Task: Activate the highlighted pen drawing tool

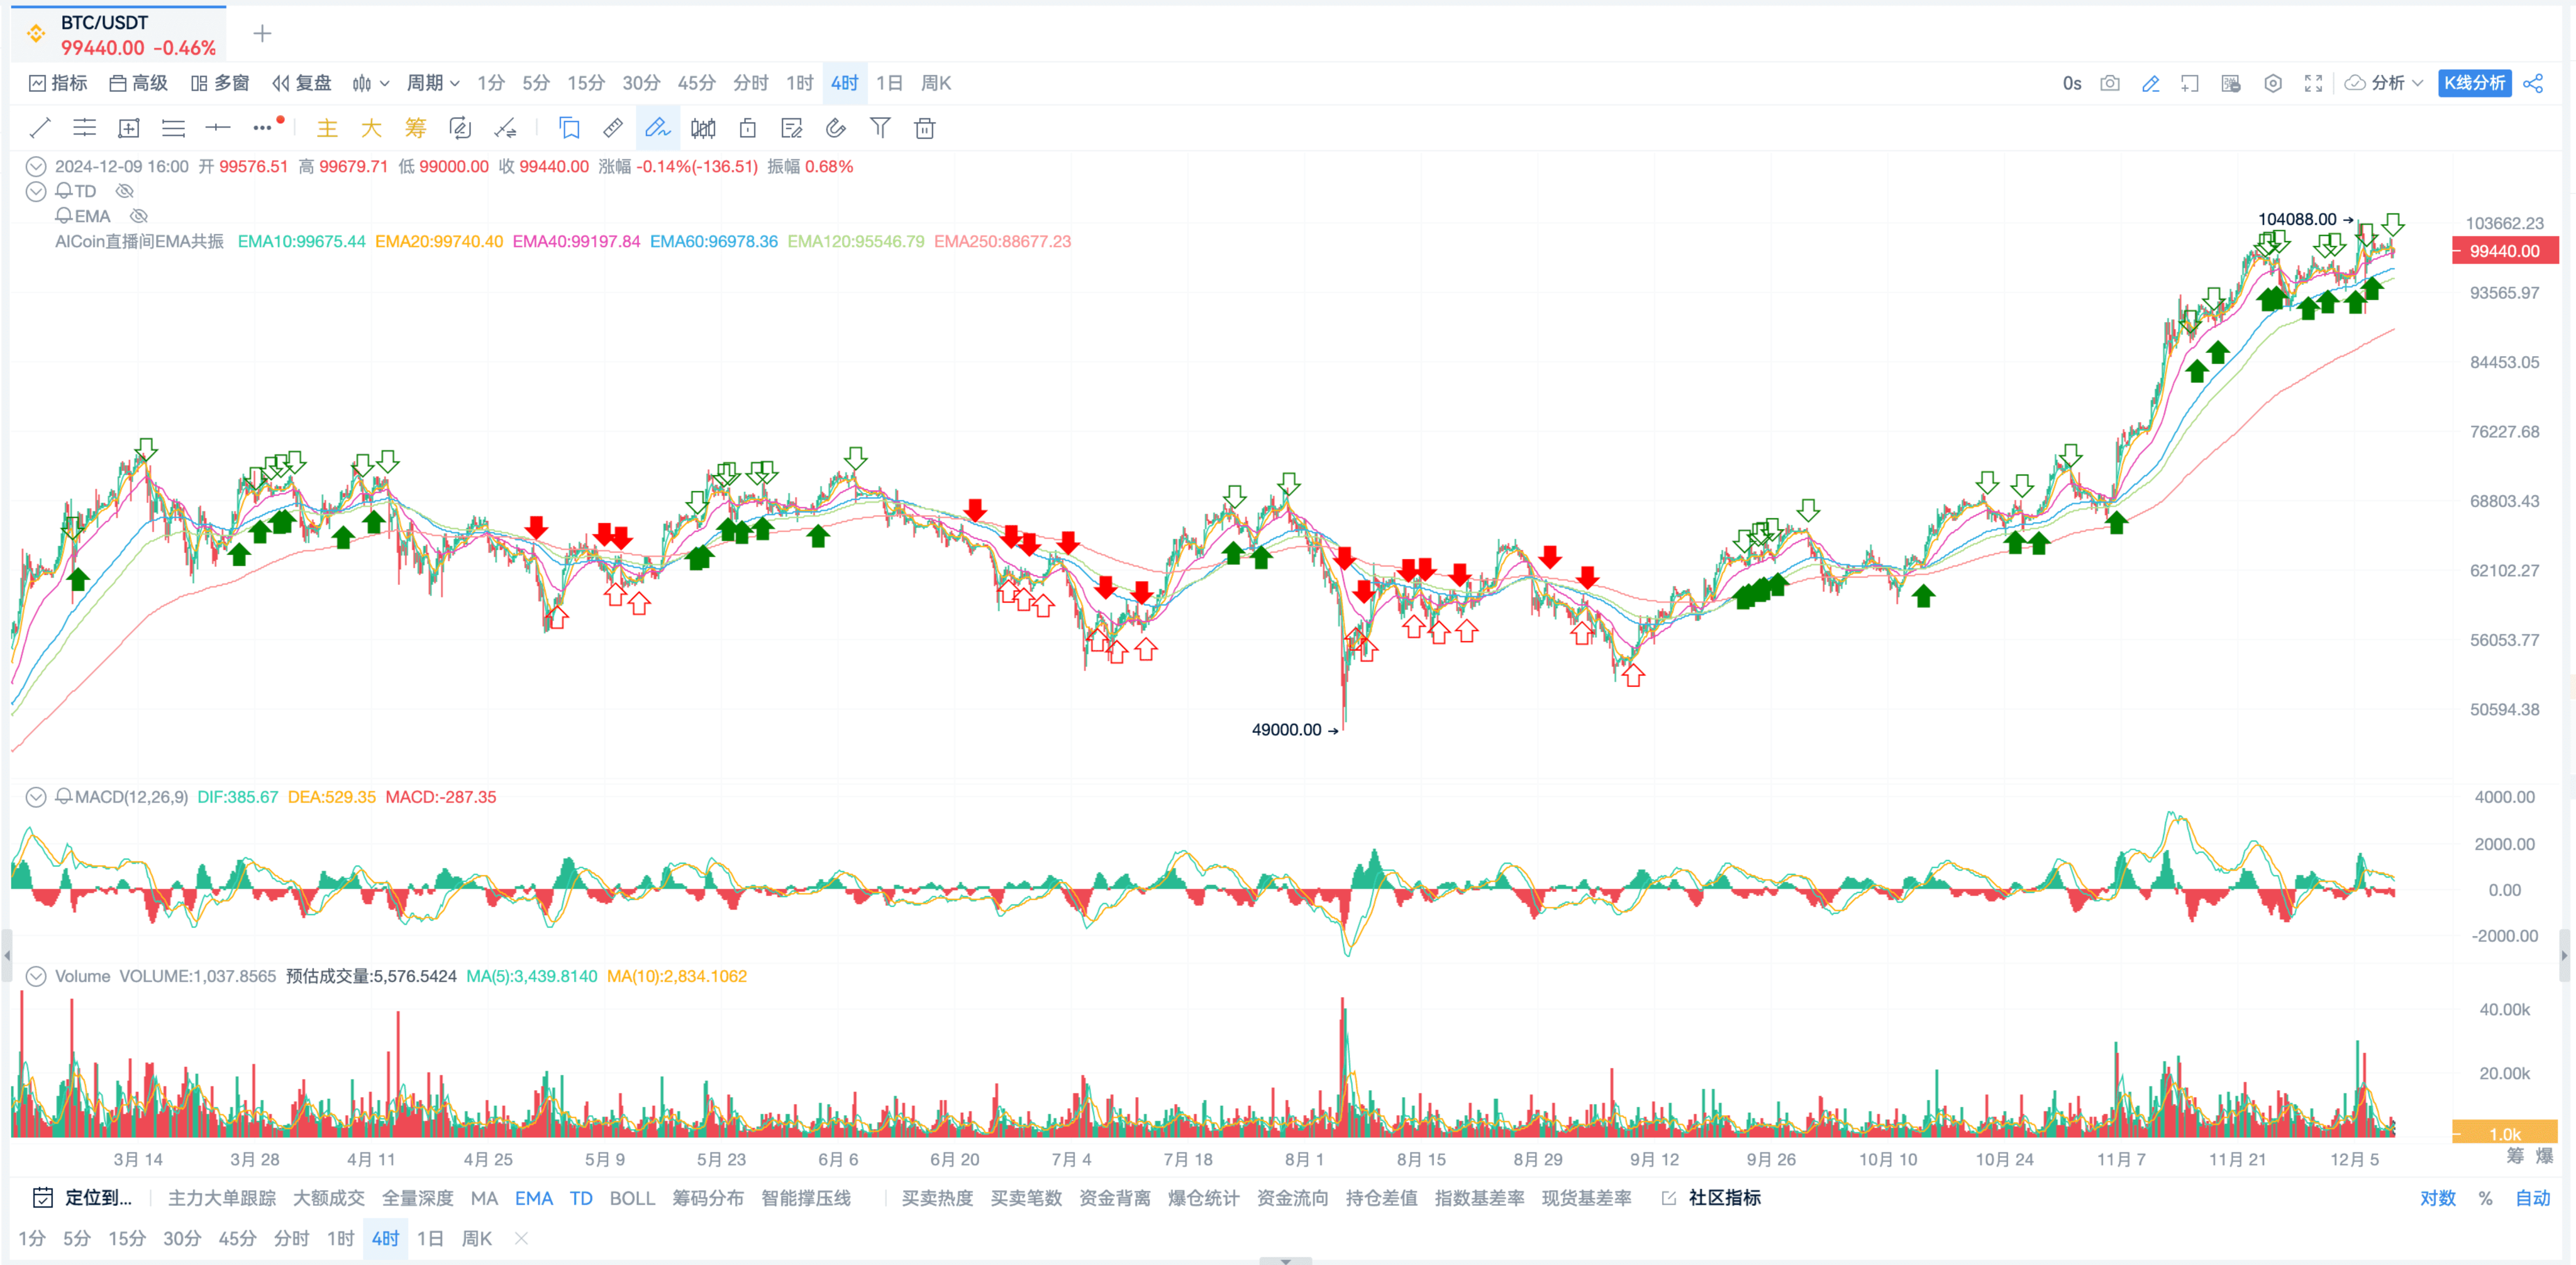Action: click(657, 128)
